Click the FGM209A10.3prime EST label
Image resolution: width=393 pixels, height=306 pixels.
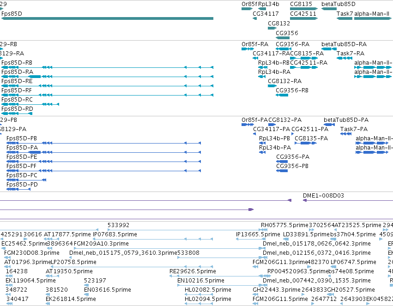tap(101, 244)
